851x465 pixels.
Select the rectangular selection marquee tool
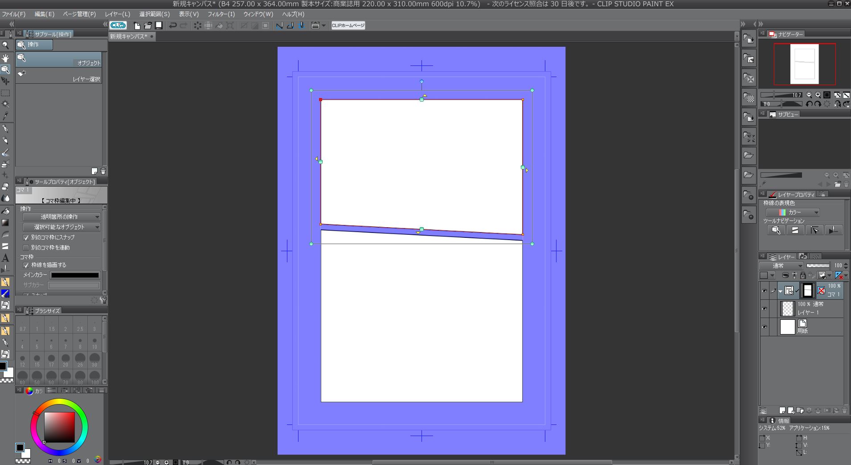tap(5, 93)
